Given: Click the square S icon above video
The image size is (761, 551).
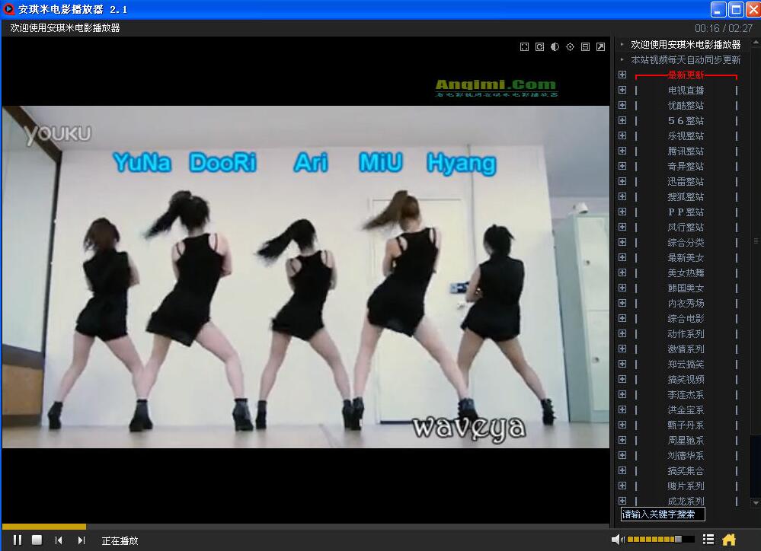Looking at the screenshot, I should pyautogui.click(x=585, y=46).
